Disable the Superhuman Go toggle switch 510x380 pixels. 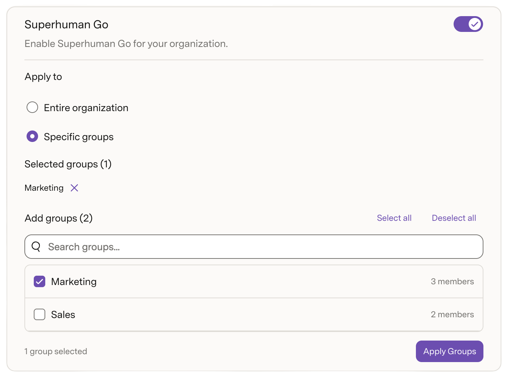(x=468, y=24)
